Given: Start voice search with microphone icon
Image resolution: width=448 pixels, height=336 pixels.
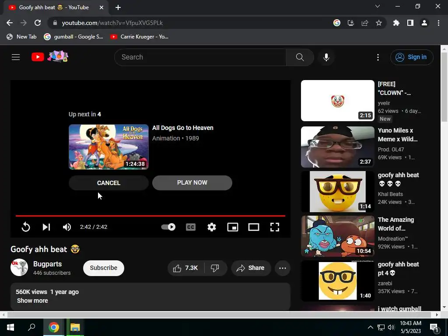Looking at the screenshot, I should [x=326, y=57].
